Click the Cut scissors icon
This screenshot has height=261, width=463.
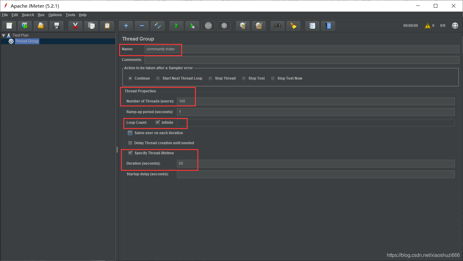[x=76, y=26]
